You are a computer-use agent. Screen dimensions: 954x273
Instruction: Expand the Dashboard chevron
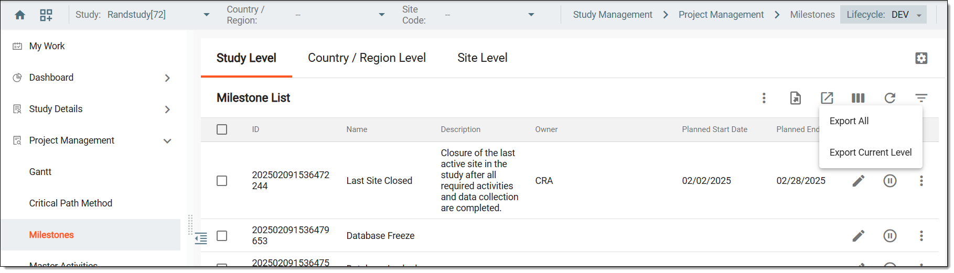(x=167, y=78)
